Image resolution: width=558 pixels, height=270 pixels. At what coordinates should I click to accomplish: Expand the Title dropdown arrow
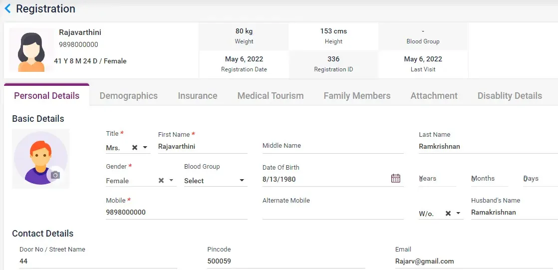[x=145, y=148]
